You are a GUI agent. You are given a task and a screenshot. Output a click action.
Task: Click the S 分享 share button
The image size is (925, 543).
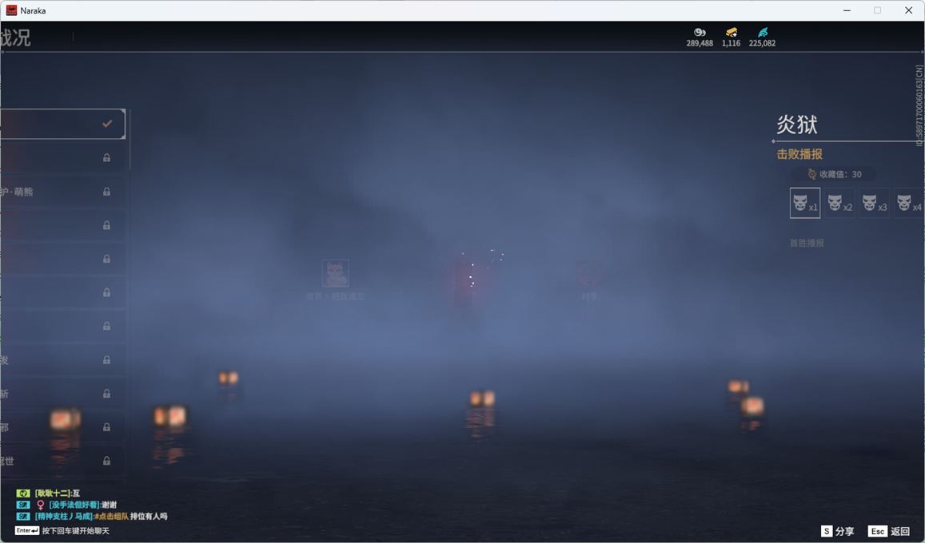pos(838,531)
